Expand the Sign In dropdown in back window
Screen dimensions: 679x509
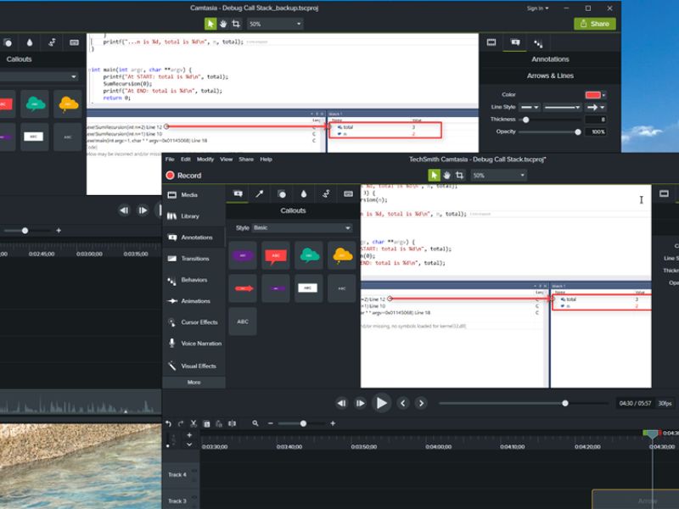537,8
